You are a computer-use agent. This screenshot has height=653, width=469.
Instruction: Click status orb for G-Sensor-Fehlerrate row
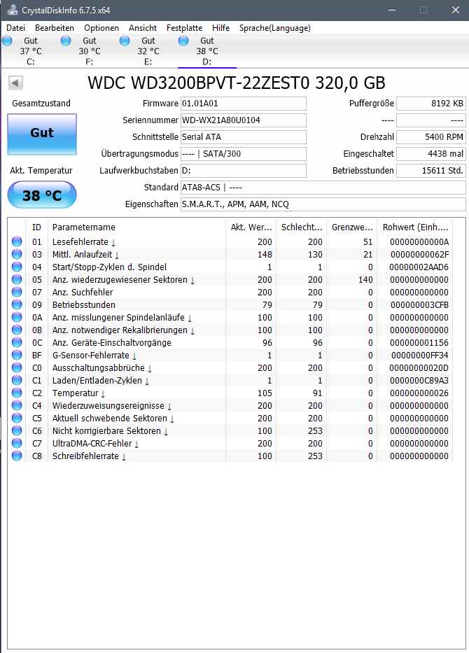point(17,355)
